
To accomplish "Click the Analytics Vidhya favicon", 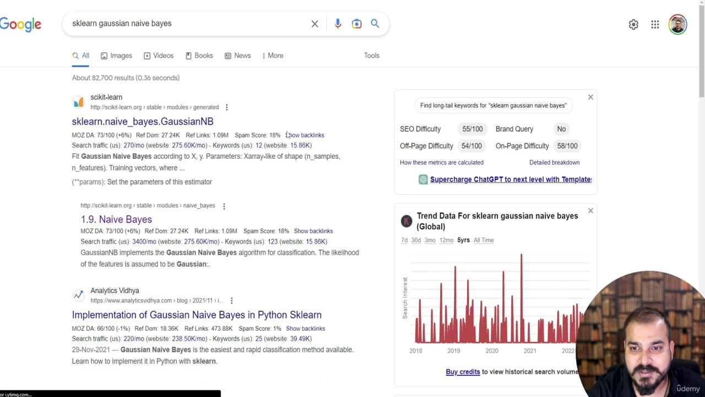I will click(x=78, y=296).
